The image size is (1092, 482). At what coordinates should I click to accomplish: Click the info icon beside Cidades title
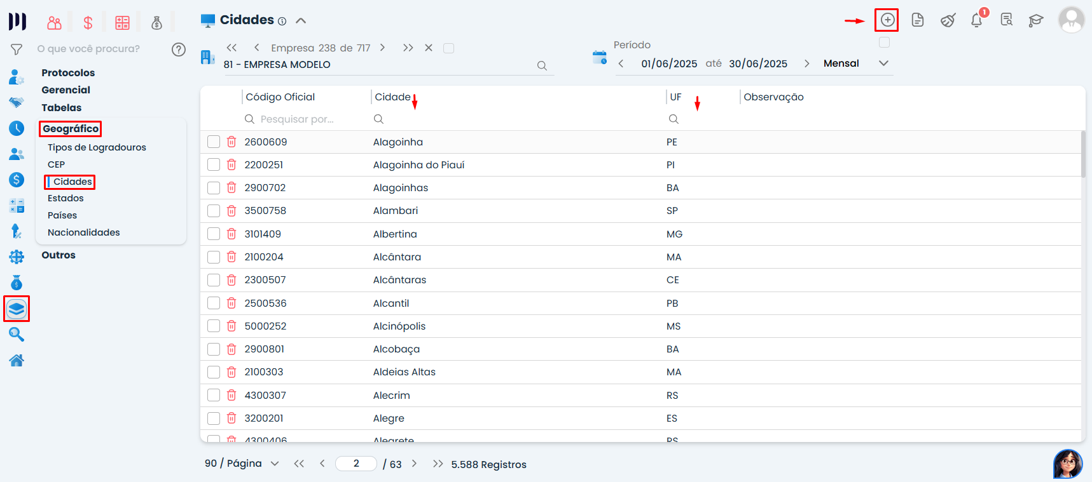(x=282, y=21)
